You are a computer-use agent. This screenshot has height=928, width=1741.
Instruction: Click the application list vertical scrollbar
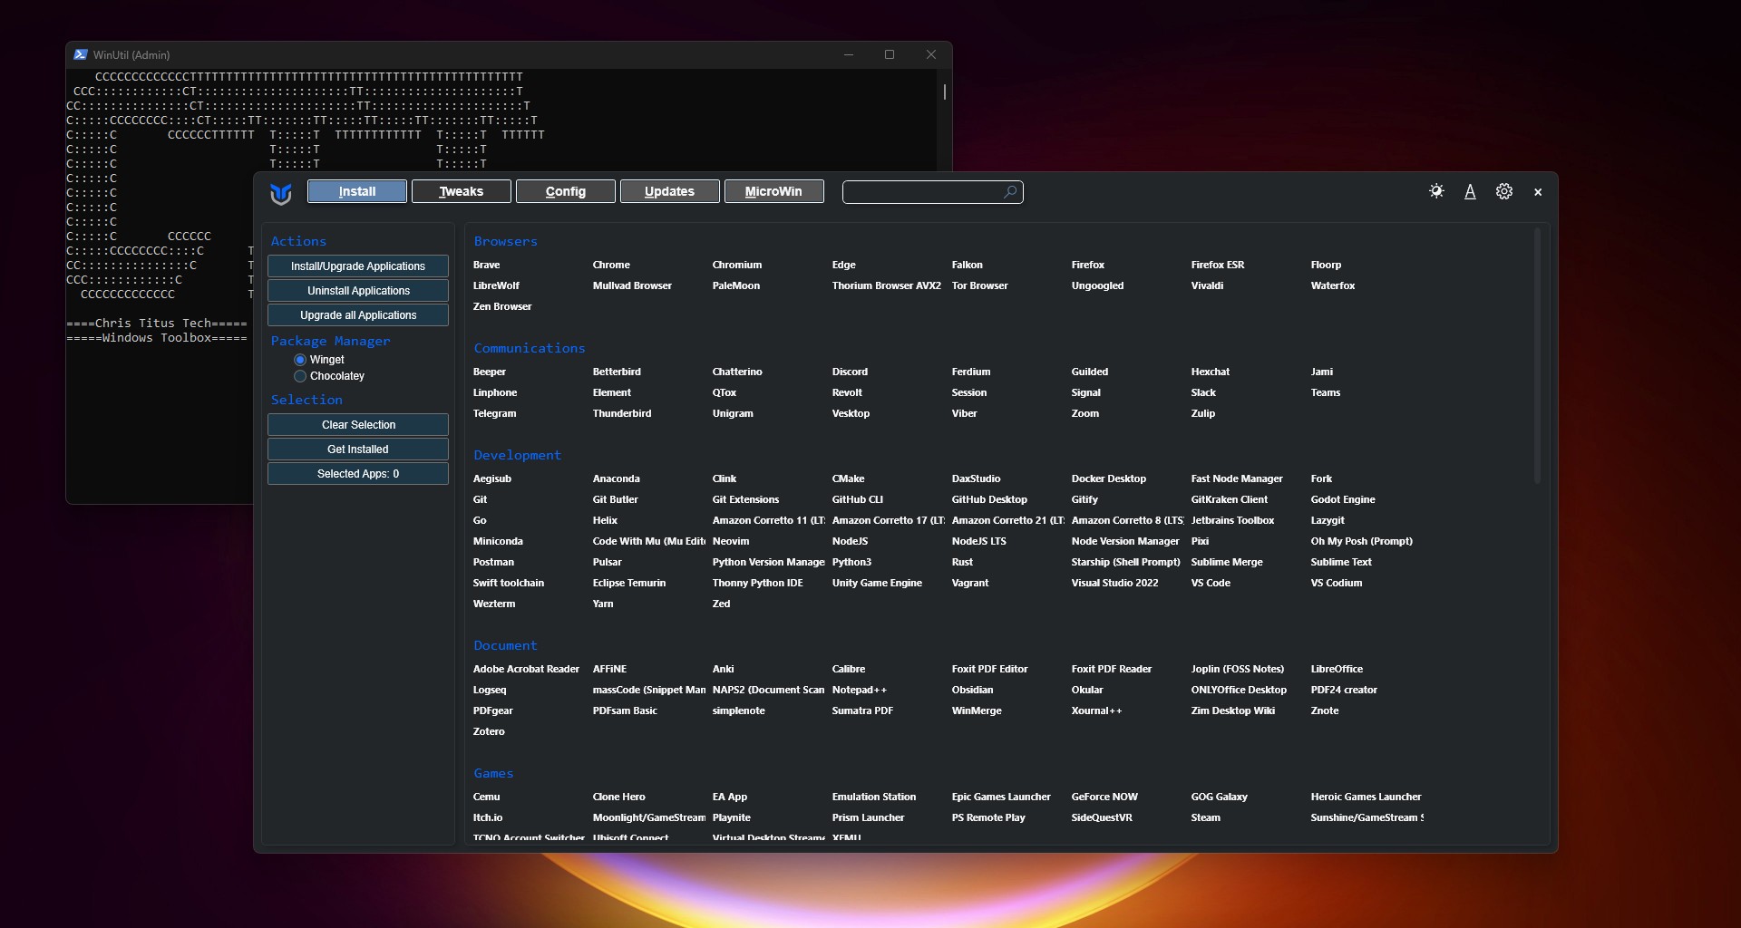tap(1537, 357)
